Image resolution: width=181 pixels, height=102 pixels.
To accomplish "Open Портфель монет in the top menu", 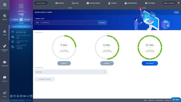I will point(93,3).
